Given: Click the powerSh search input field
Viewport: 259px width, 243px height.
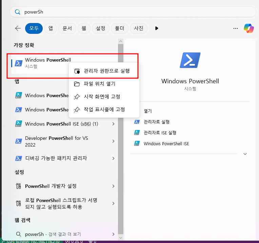Looking at the screenshot, I should pyautogui.click(x=133, y=12).
